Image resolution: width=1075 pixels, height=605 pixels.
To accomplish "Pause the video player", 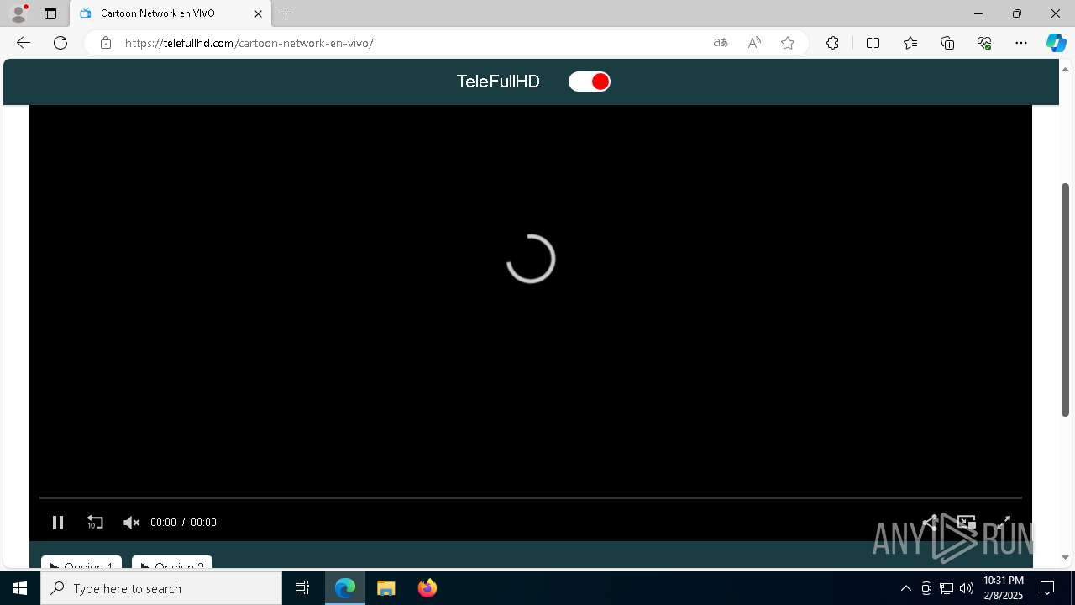I will pyautogui.click(x=58, y=523).
